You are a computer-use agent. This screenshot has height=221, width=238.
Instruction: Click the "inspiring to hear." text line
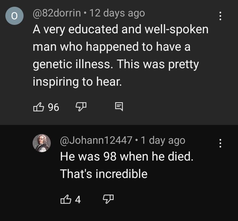[x=77, y=82]
